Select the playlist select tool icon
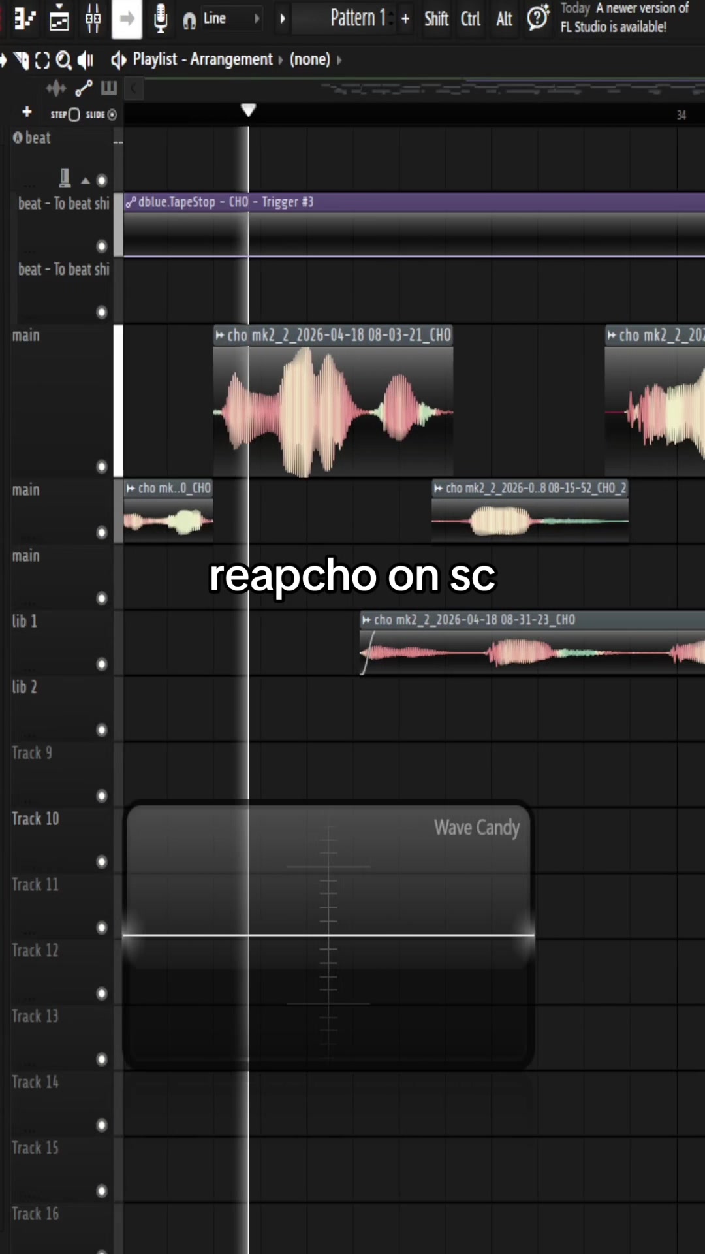 22,60
